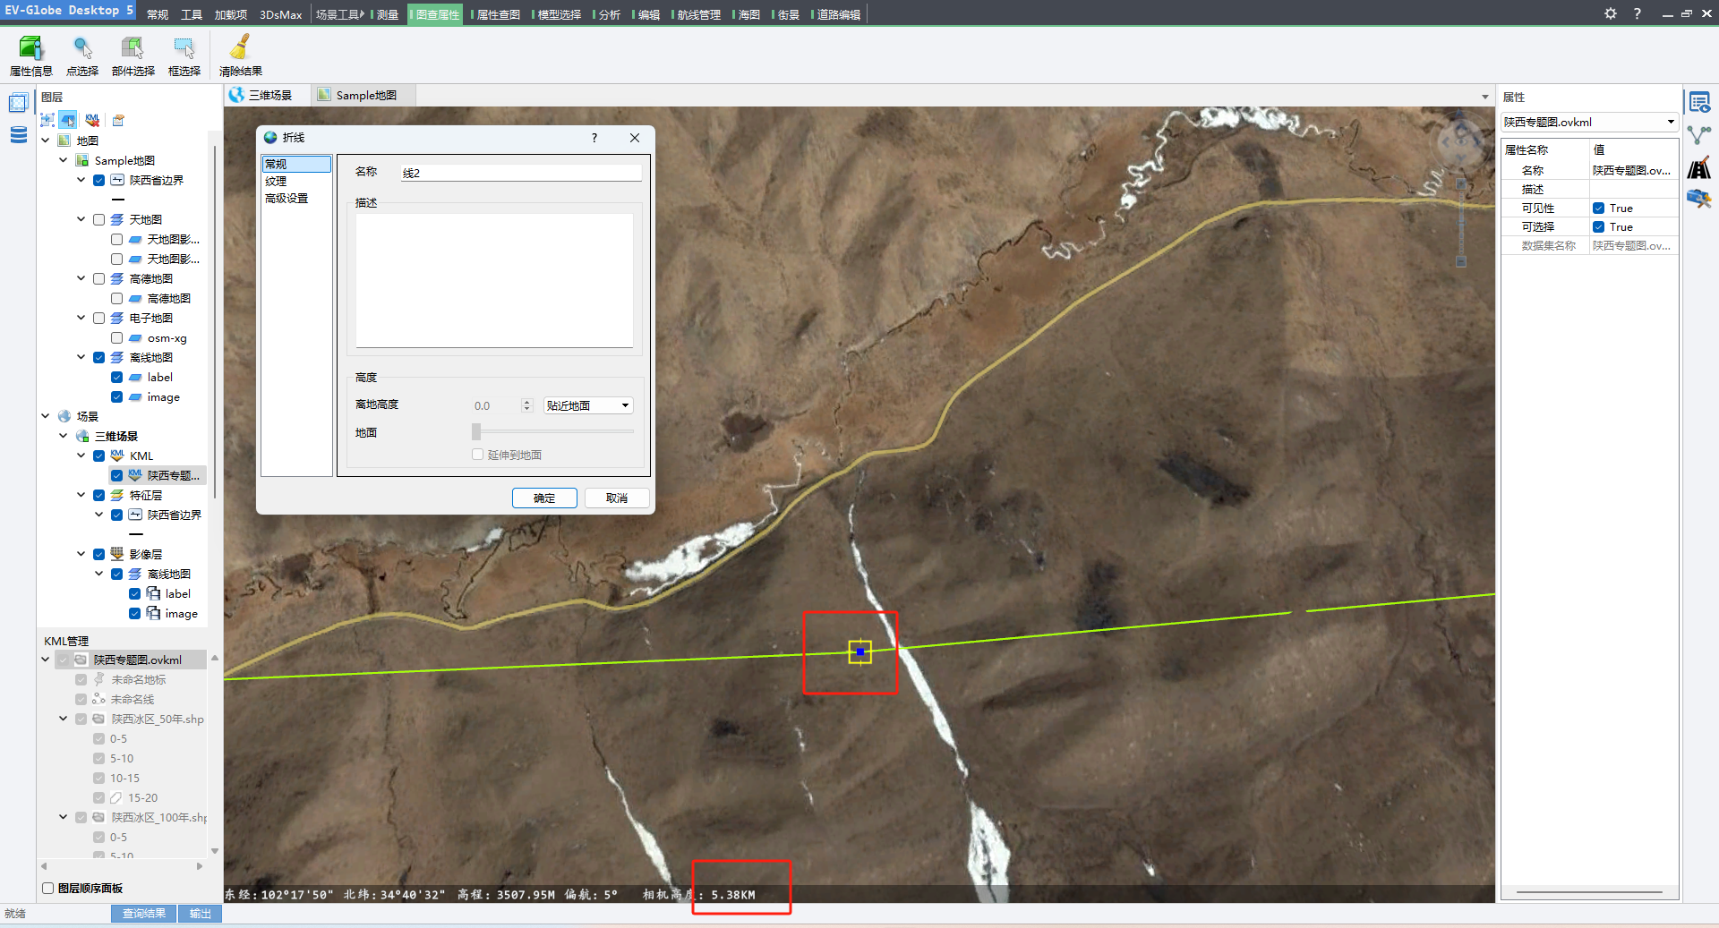Select the Sample地图 tree node
The height and width of the screenshot is (928, 1719).
pyautogui.click(x=124, y=160)
